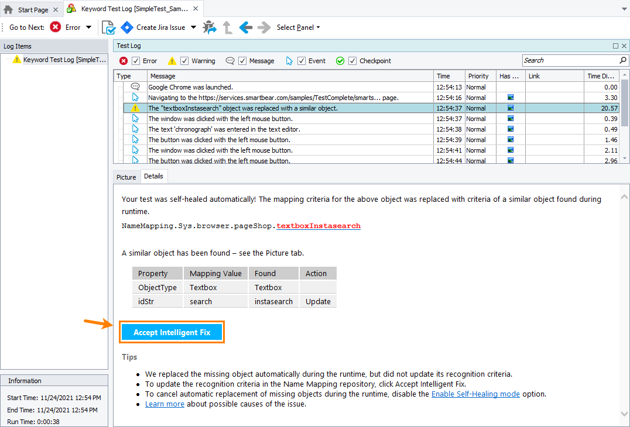The image size is (630, 427).
Task: Click the log summary clipboard-check toolbar icon
Action: point(108,27)
